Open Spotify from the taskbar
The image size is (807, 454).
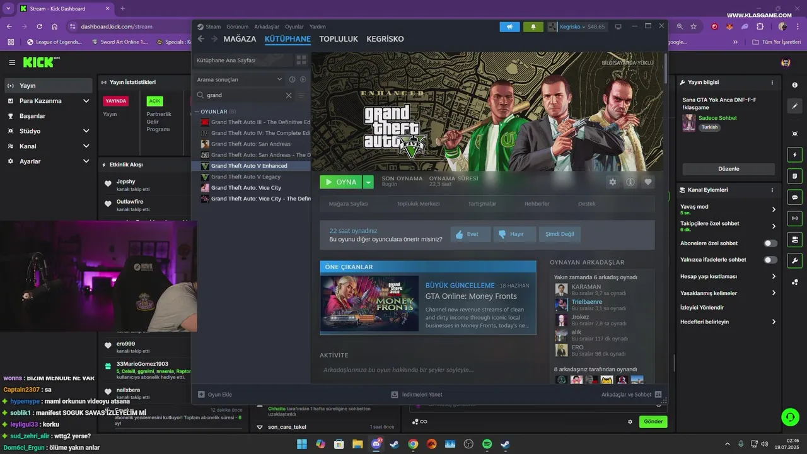click(x=487, y=444)
